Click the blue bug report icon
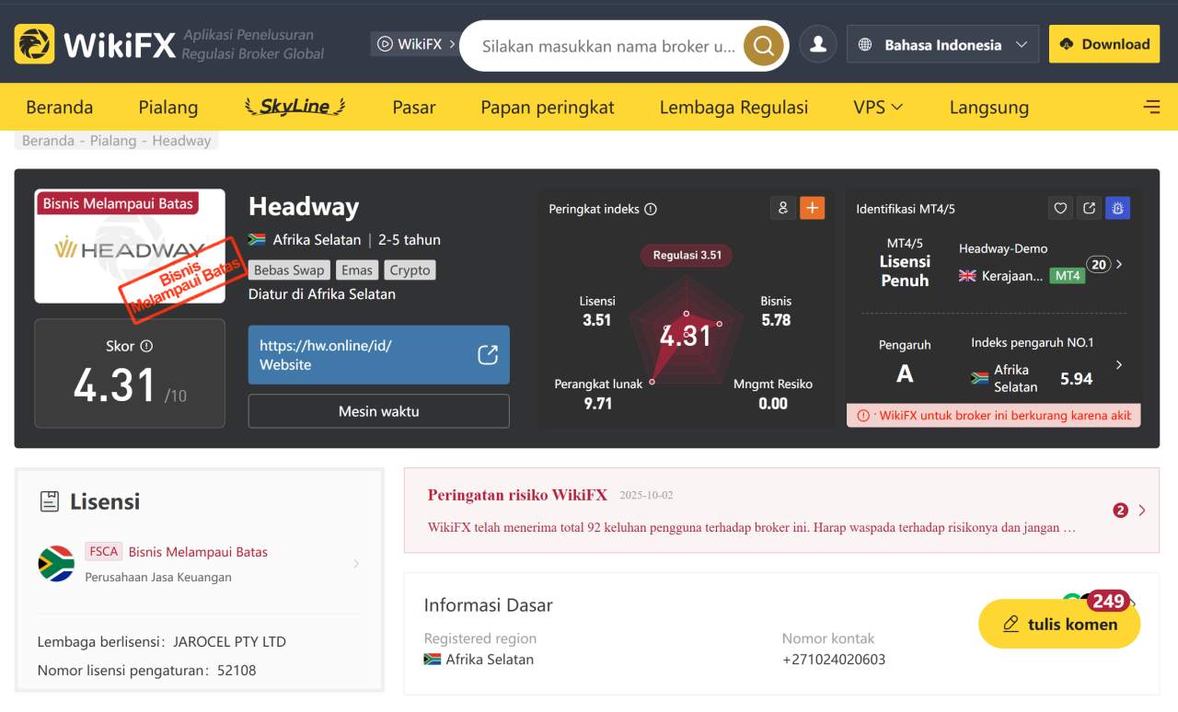 (x=1118, y=208)
